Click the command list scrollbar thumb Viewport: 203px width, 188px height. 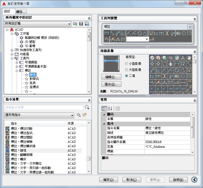coord(89,158)
